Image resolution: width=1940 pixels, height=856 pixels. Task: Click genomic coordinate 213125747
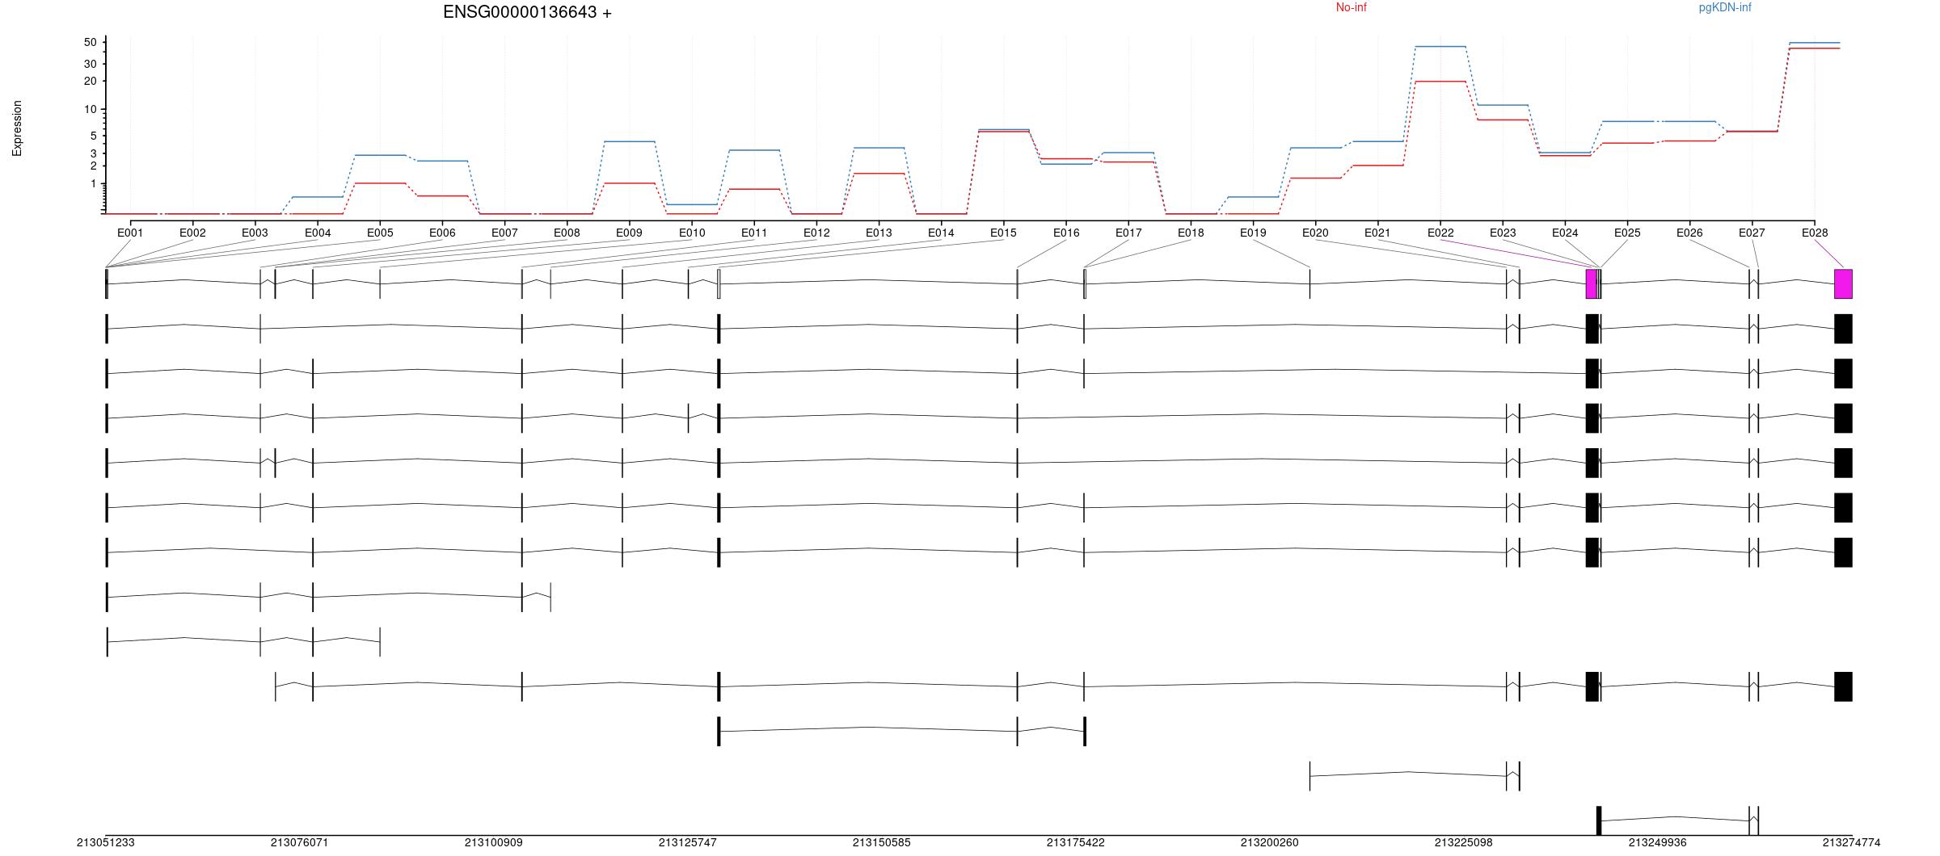coord(688,842)
